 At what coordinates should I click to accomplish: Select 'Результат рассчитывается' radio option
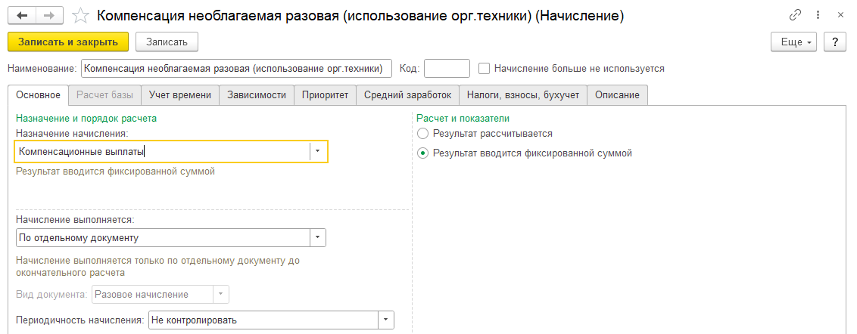click(x=422, y=133)
